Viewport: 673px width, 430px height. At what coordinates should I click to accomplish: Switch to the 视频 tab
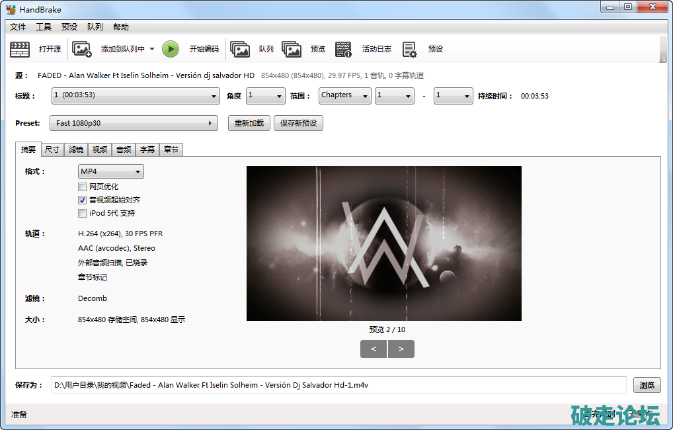100,150
